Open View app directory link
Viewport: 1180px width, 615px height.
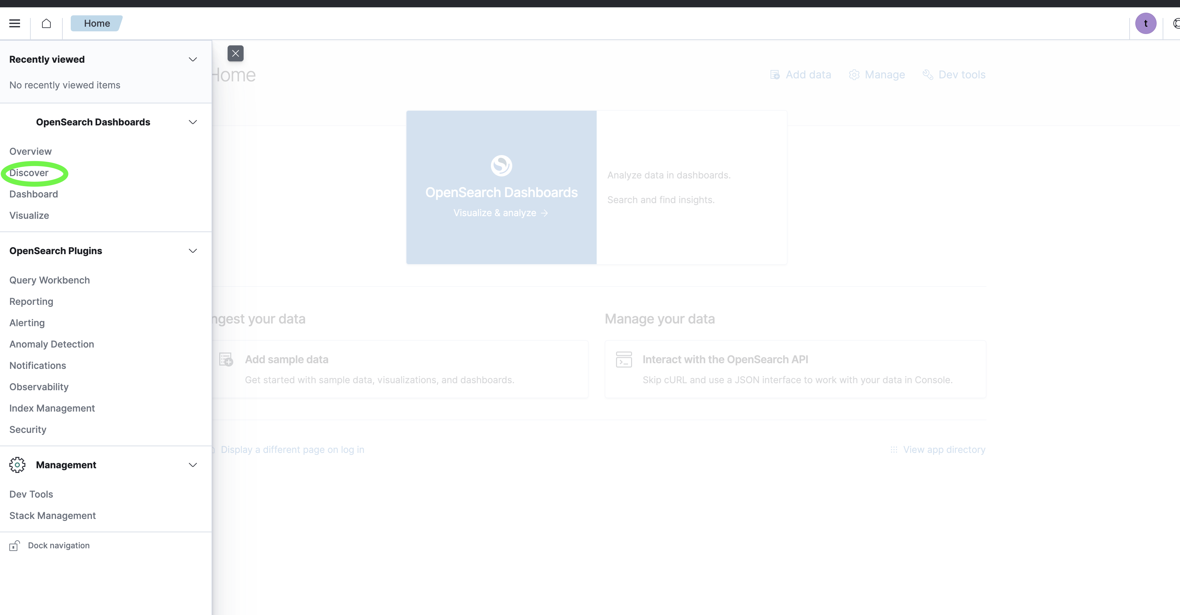(944, 450)
